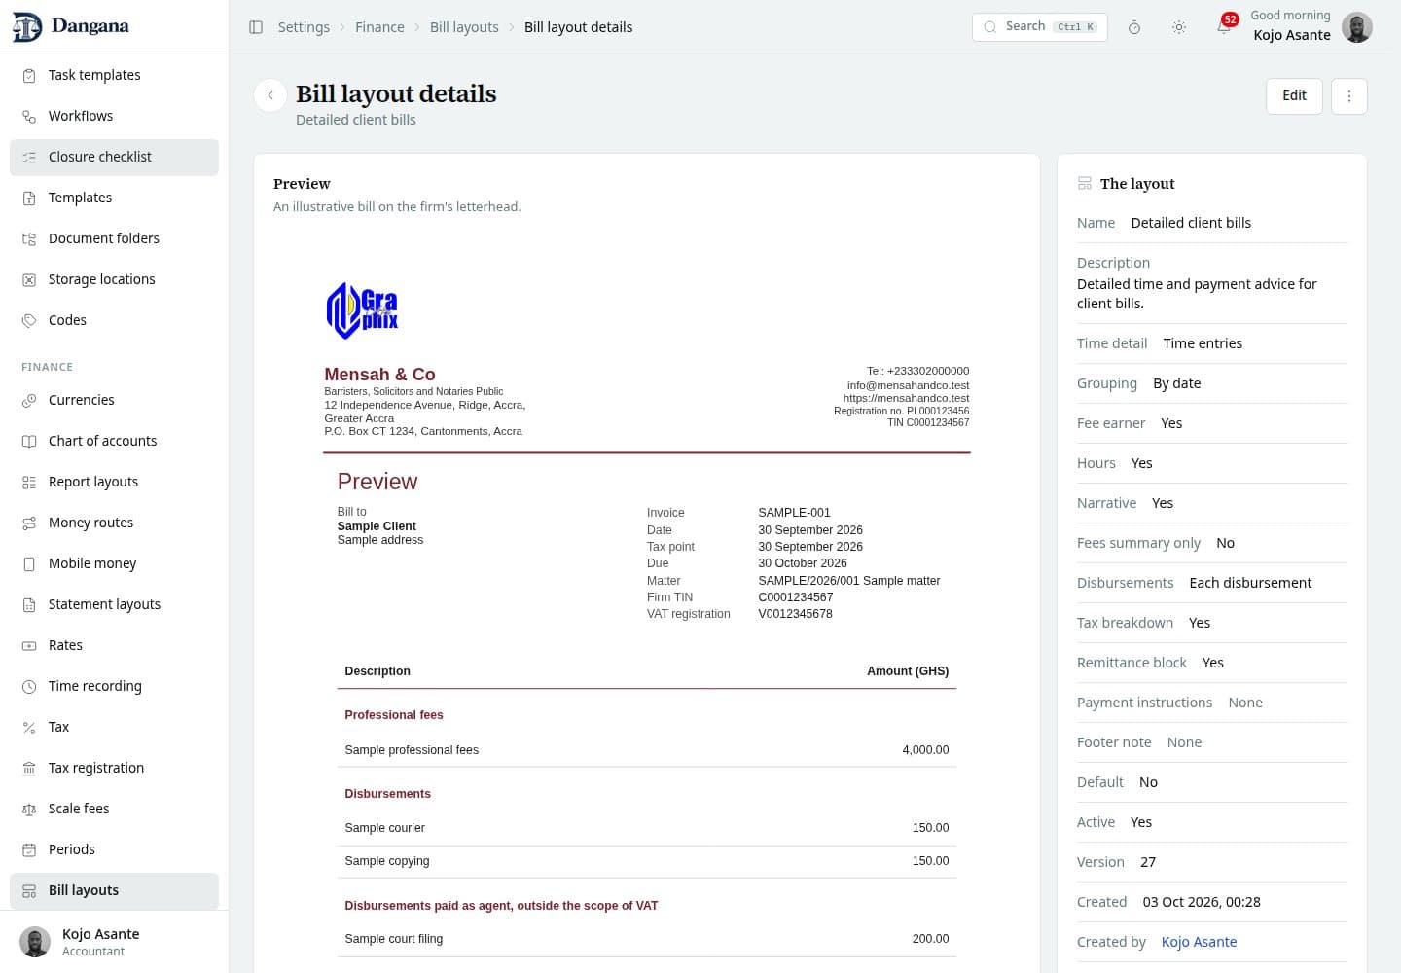Image resolution: width=1401 pixels, height=973 pixels.
Task: Click the Task templates icon
Action: point(29,75)
